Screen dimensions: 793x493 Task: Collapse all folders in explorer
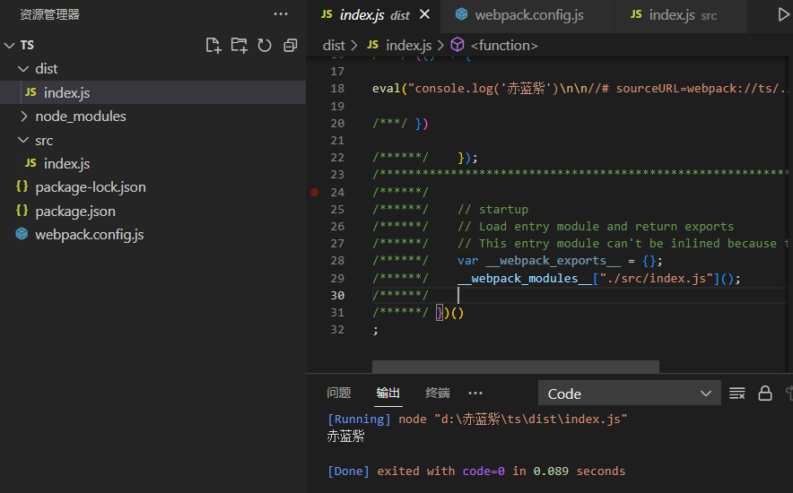point(291,46)
